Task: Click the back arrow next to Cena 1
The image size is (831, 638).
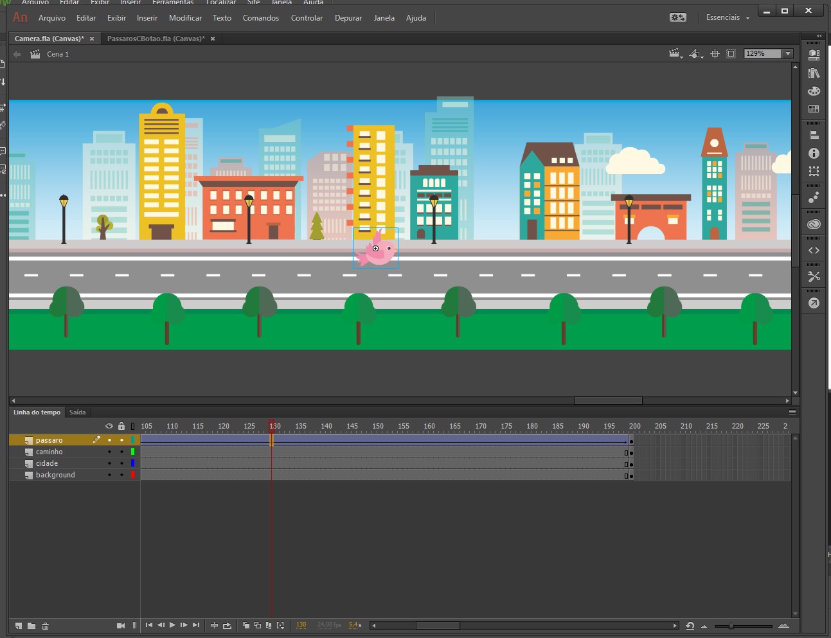Action: 17,54
